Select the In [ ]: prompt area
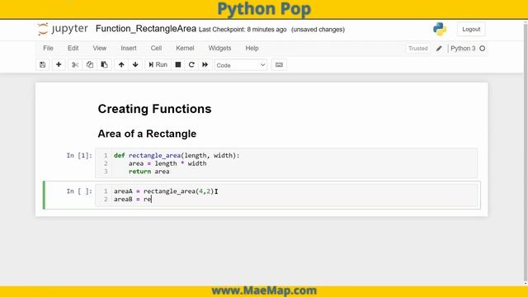 tap(79, 191)
